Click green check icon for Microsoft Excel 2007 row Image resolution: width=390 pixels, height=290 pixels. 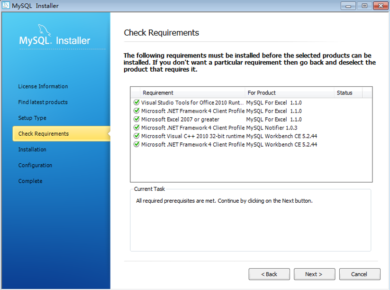click(136, 119)
